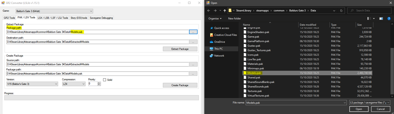Browse for create package path
This screenshot has width=394, height=114.
point(193,74)
